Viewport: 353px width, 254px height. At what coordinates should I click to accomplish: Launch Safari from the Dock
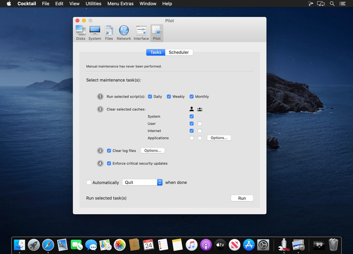(x=48, y=245)
